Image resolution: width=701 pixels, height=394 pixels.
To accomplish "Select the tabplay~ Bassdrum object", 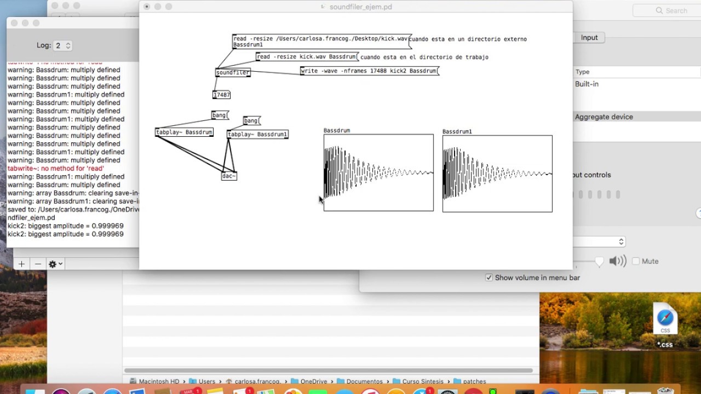I will coord(184,132).
